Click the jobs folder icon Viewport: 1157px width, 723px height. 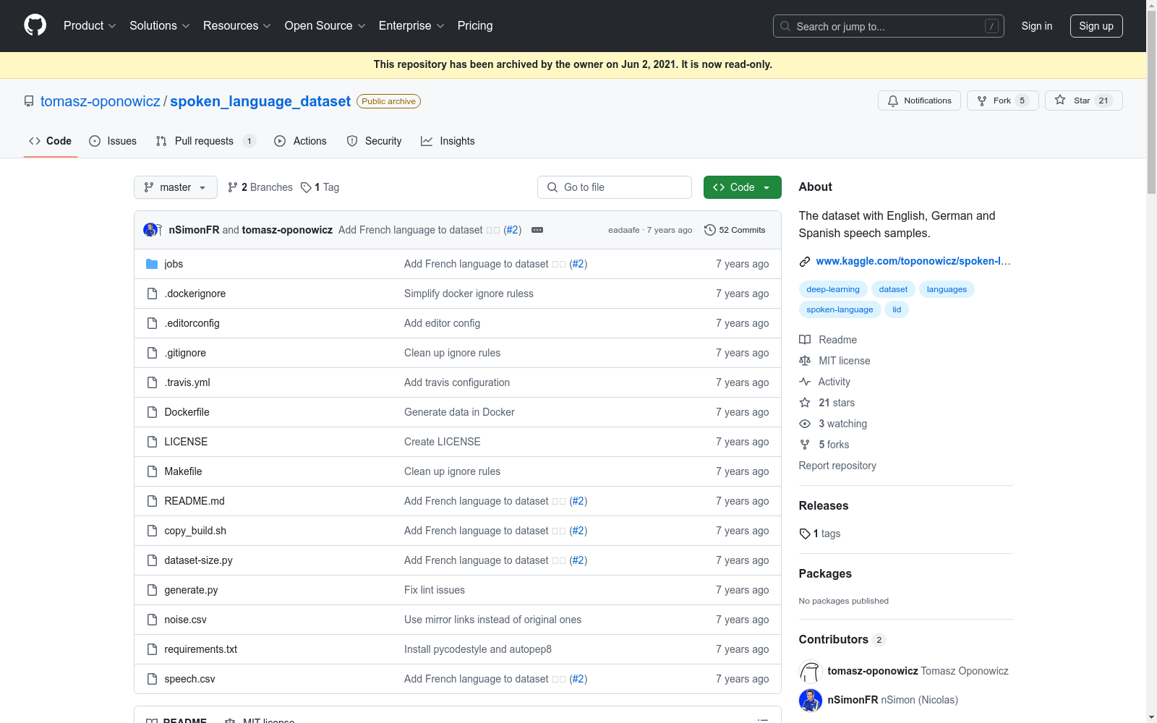coord(152,264)
